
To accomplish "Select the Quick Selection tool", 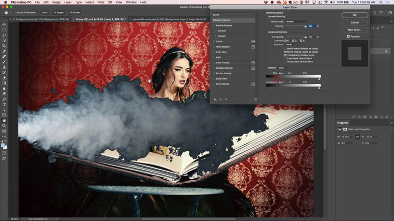I will (4, 41).
